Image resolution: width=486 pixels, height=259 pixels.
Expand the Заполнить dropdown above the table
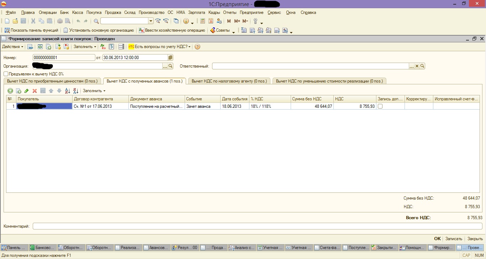94,91
